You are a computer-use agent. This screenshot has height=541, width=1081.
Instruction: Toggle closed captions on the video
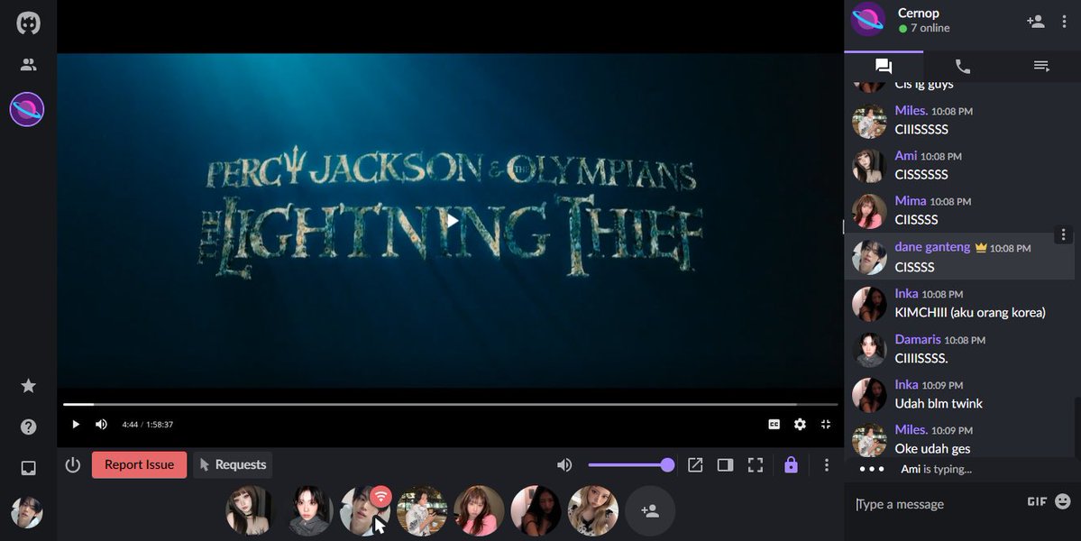[774, 425]
